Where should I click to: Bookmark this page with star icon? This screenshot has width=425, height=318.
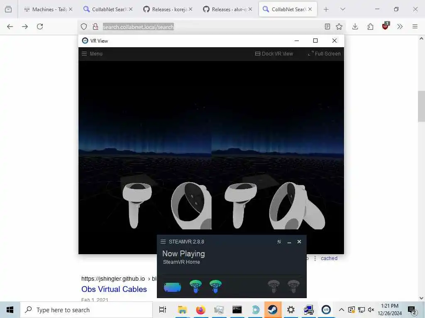[339, 26]
